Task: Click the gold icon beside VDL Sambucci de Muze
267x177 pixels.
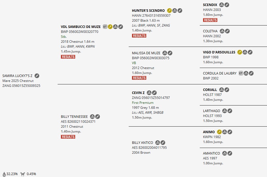Action: pyautogui.click(x=110, y=27)
